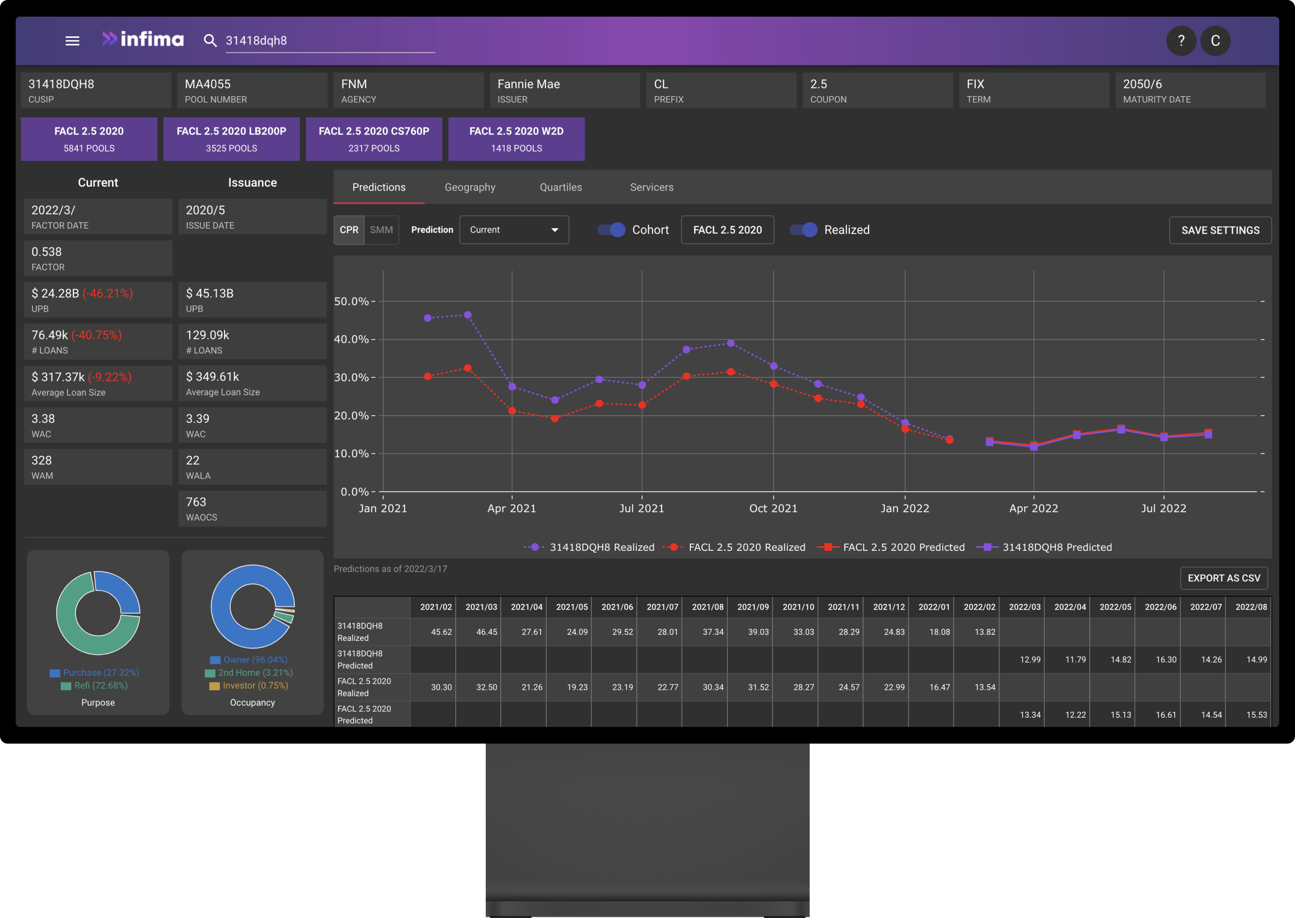
Task: Click the 2022/3/ factor date card
Action: tap(98, 216)
